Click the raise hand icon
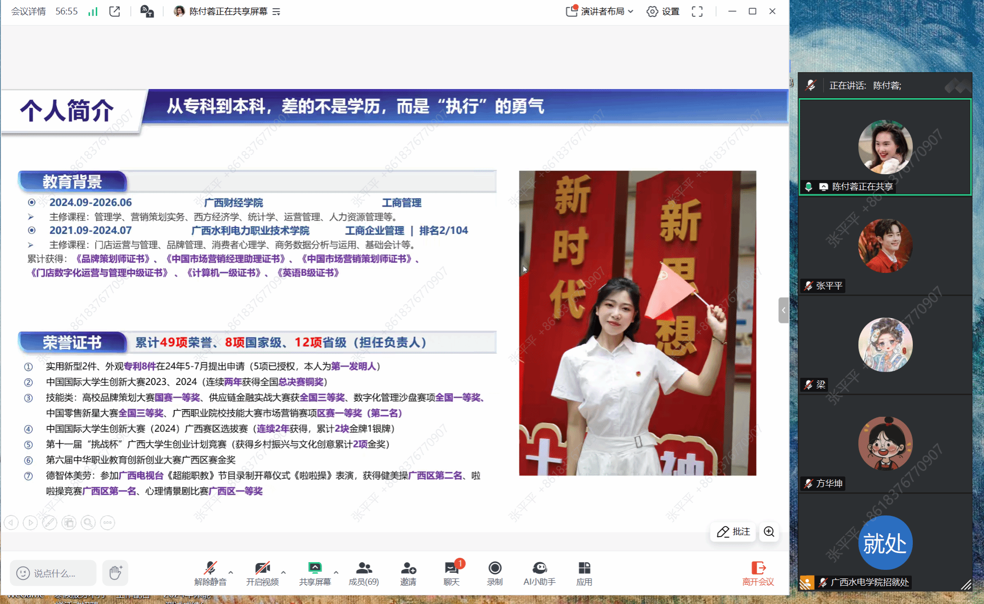Viewport: 984px width, 604px height. tap(115, 573)
